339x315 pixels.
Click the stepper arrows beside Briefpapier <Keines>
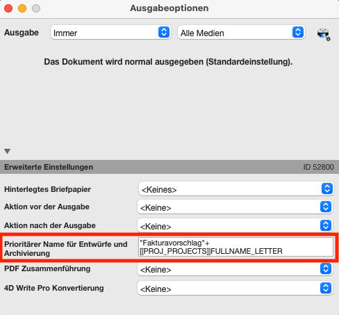pyautogui.click(x=327, y=188)
